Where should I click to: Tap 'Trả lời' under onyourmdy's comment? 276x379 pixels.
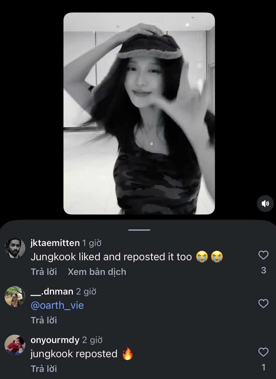point(44,369)
